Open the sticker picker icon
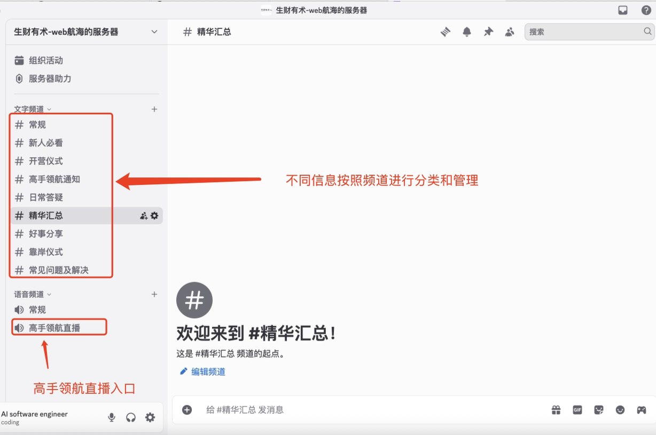The image size is (656, 435). click(599, 410)
